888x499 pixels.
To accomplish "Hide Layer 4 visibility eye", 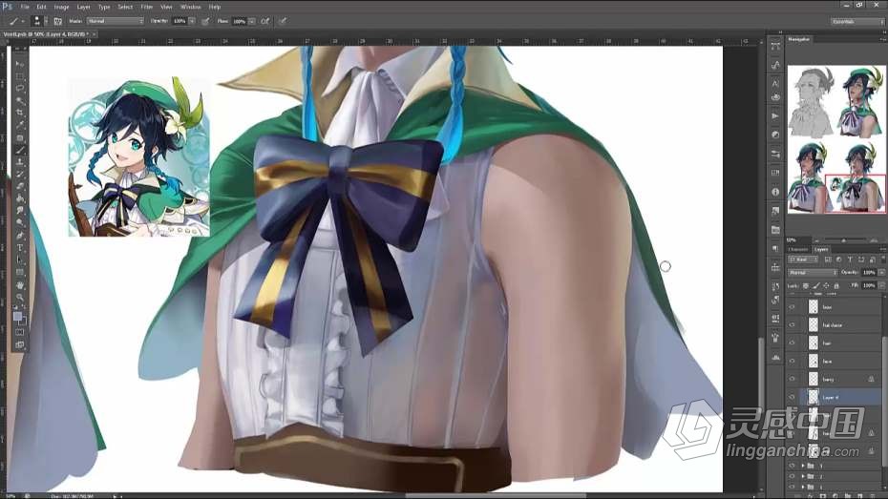I will 792,397.
